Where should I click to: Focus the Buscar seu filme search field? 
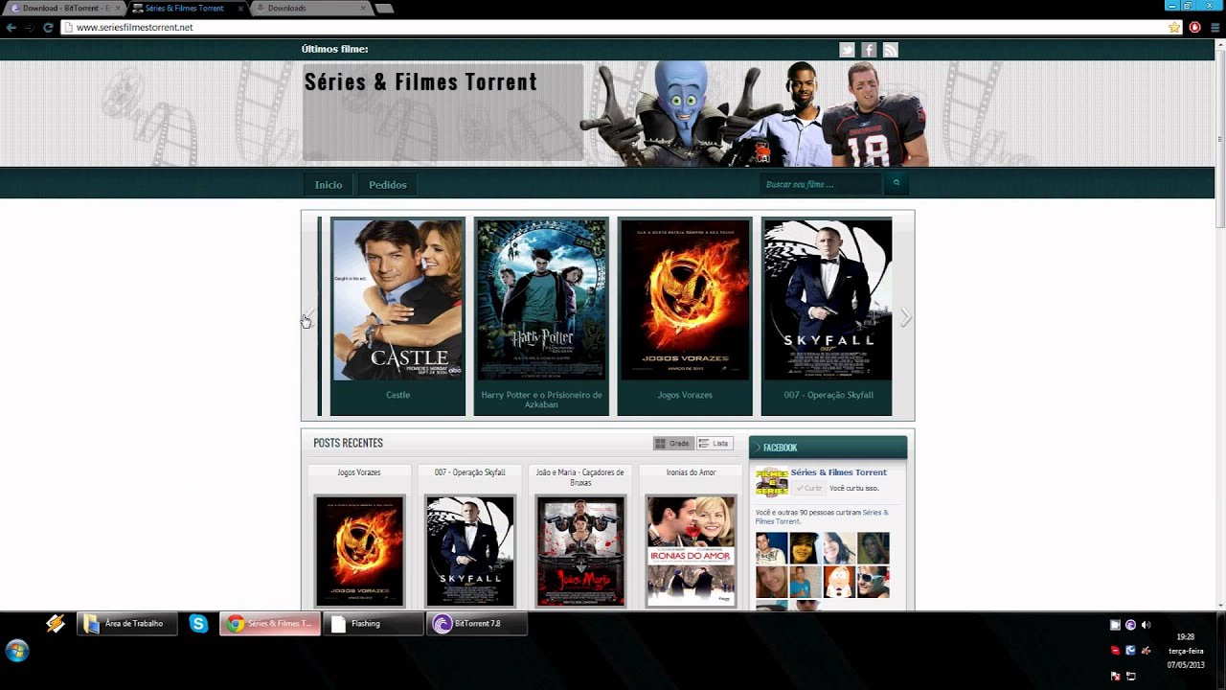pyautogui.click(x=821, y=184)
